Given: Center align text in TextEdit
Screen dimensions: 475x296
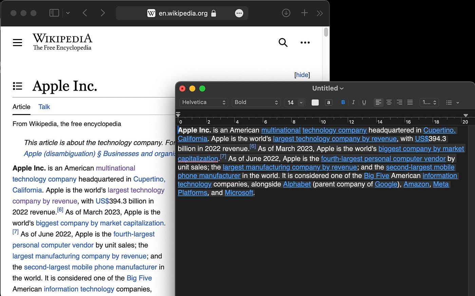Looking at the screenshot, I should tap(389, 102).
